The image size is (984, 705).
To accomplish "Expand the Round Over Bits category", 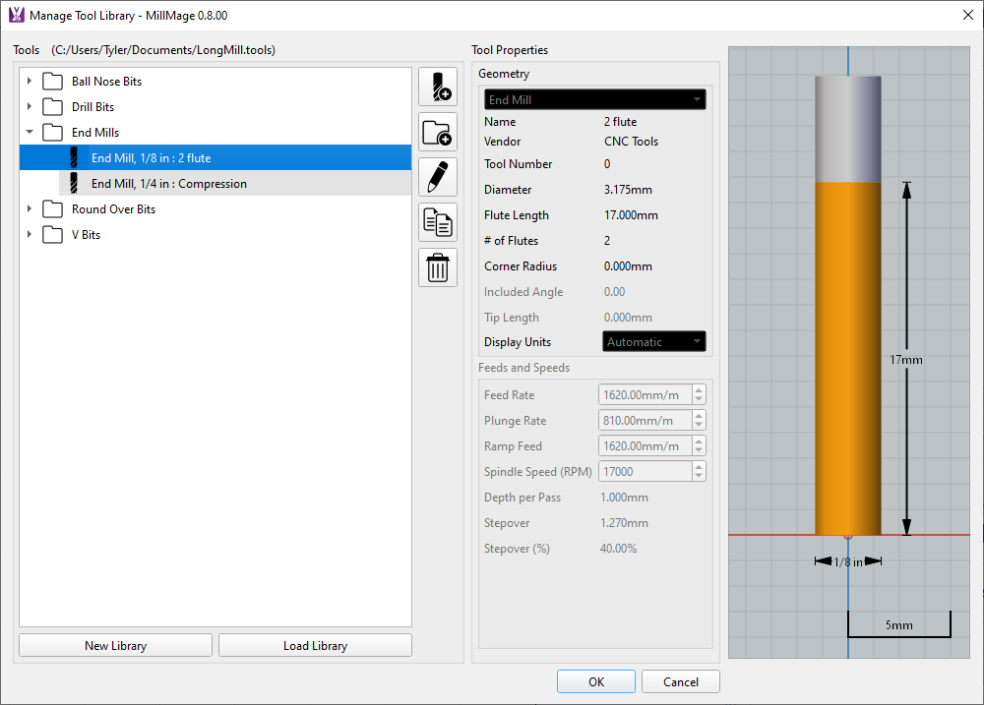I will [x=30, y=209].
